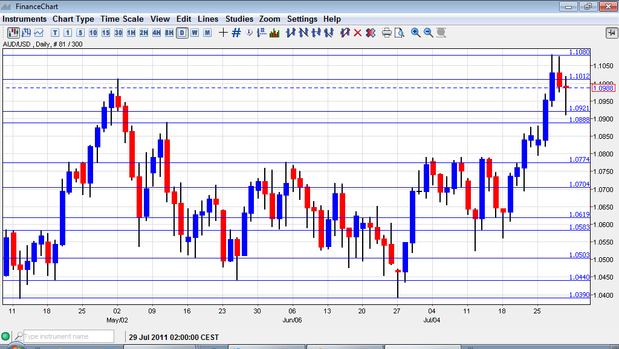Set timeframe to 15 minutes

point(106,33)
